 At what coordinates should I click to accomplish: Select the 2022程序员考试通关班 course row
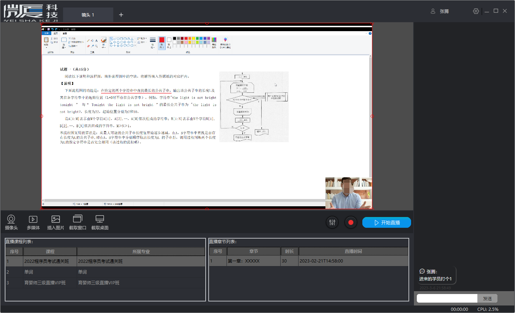coord(47,261)
